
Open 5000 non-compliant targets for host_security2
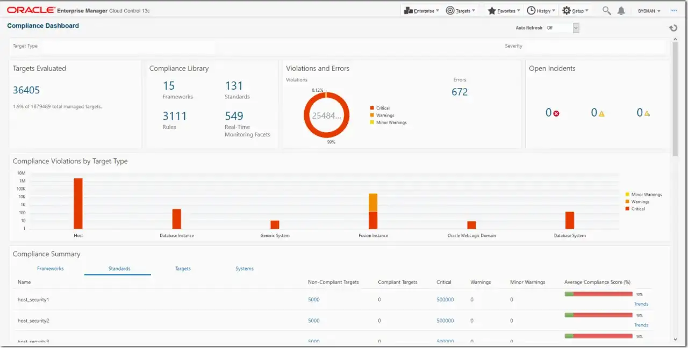pyautogui.click(x=314, y=321)
